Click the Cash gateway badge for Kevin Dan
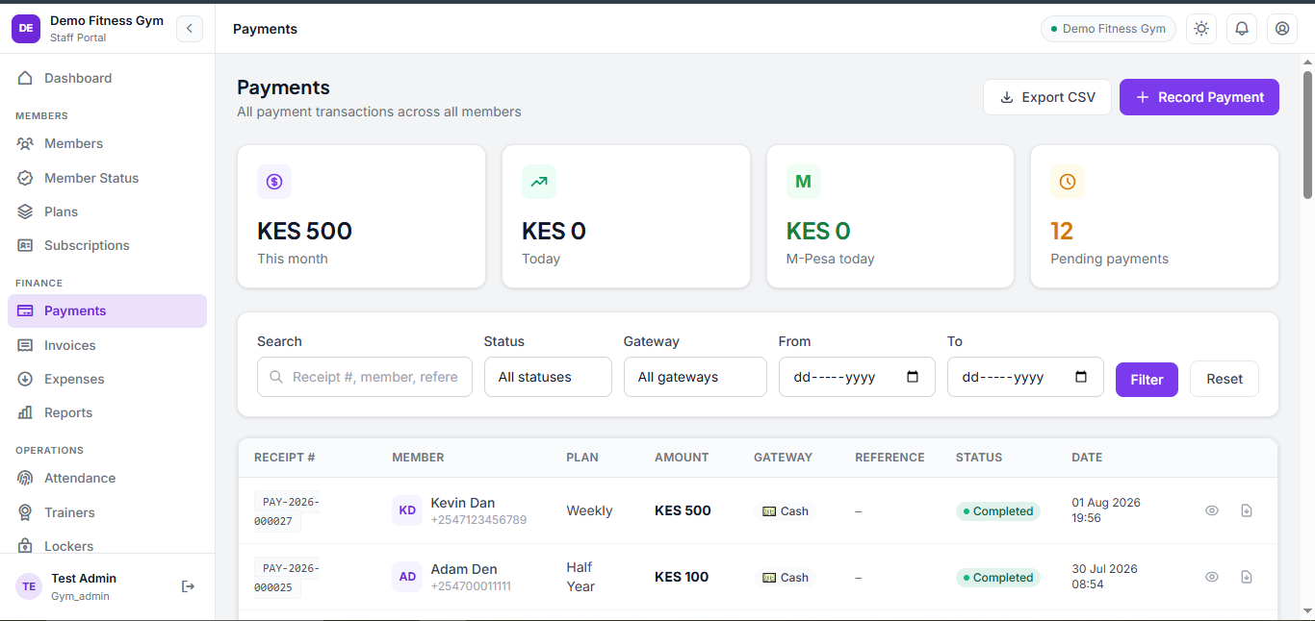The height and width of the screenshot is (621, 1315). tap(786, 511)
